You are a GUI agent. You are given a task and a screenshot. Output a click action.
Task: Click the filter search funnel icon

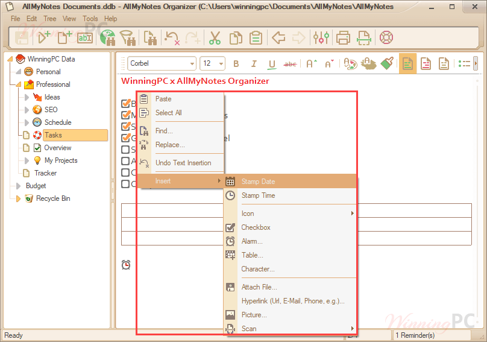tap(128, 37)
